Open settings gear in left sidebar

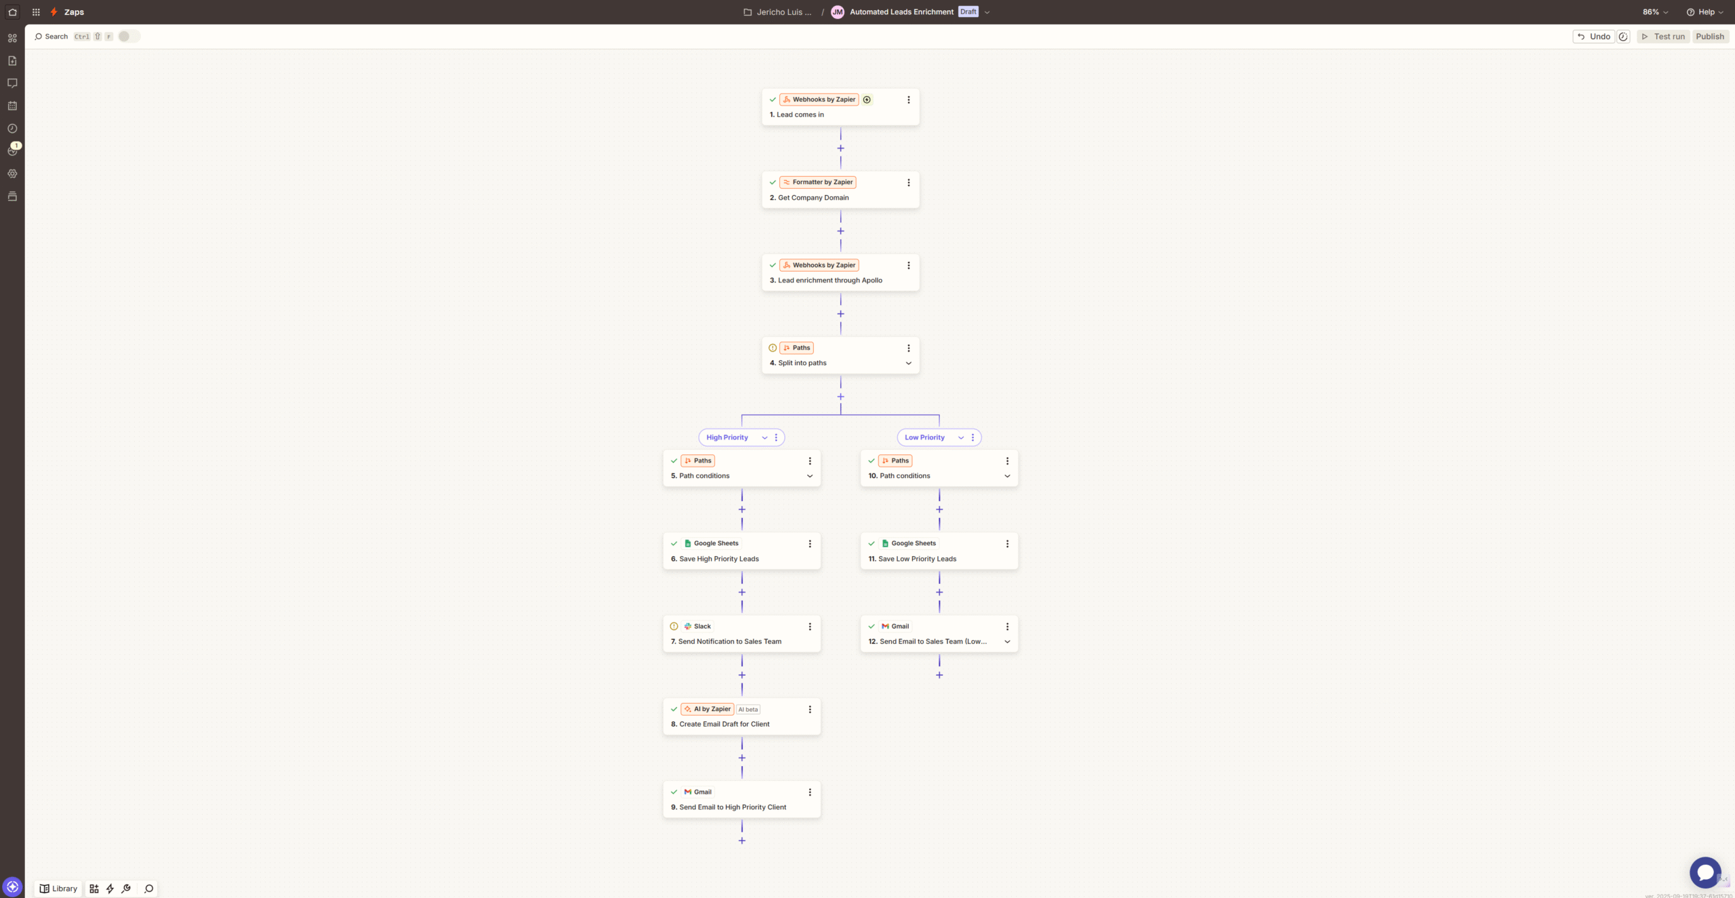[12, 174]
